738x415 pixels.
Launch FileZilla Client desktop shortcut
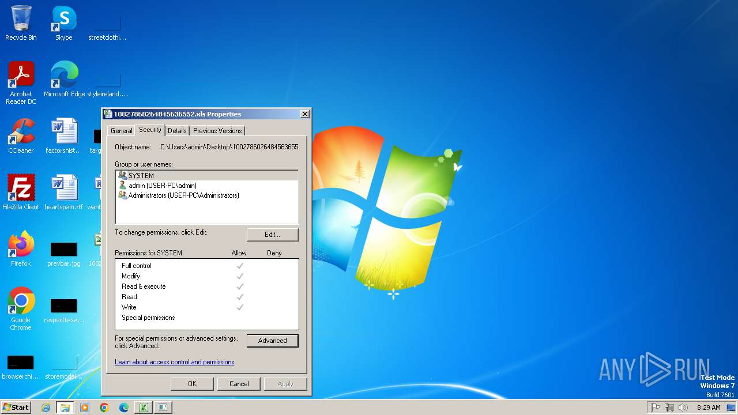(x=21, y=192)
